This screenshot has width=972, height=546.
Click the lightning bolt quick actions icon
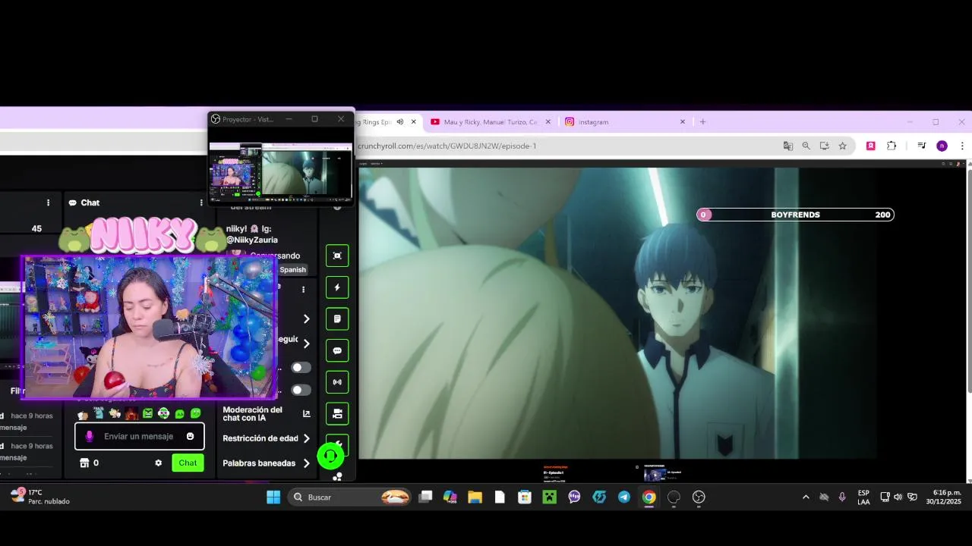coord(337,287)
